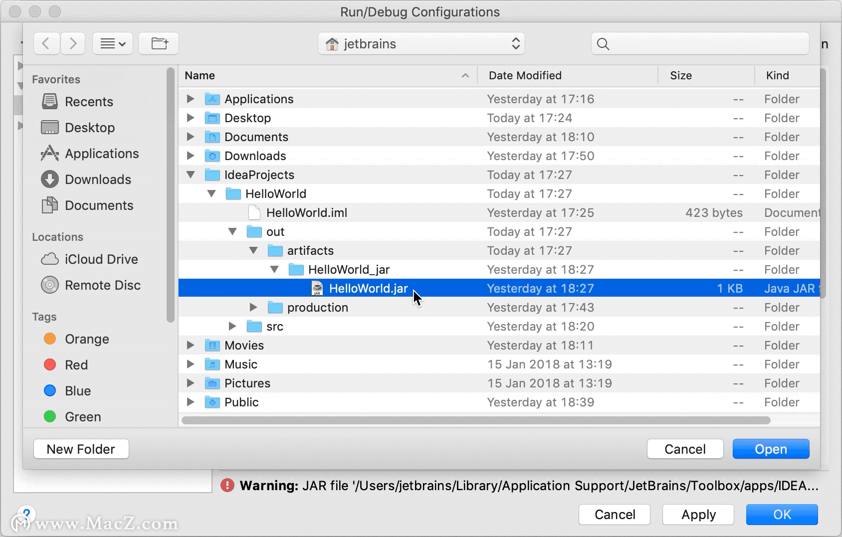The height and width of the screenshot is (537, 842).
Task: Collapse the IdeaProjects folder
Action: 190,175
